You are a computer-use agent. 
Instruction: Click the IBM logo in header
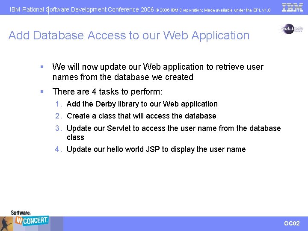[292, 8]
